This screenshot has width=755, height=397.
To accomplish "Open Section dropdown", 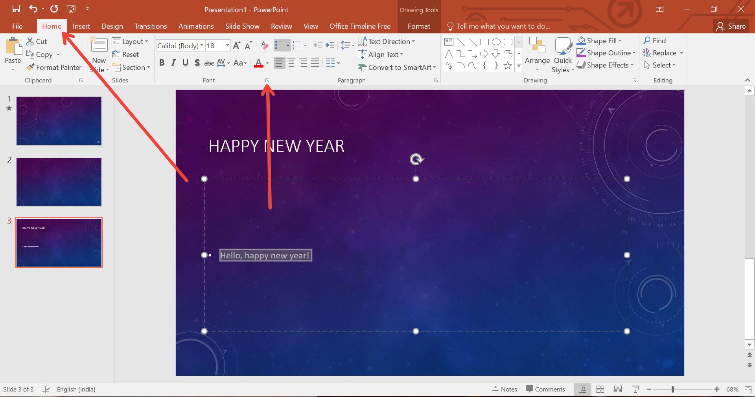I will [131, 68].
